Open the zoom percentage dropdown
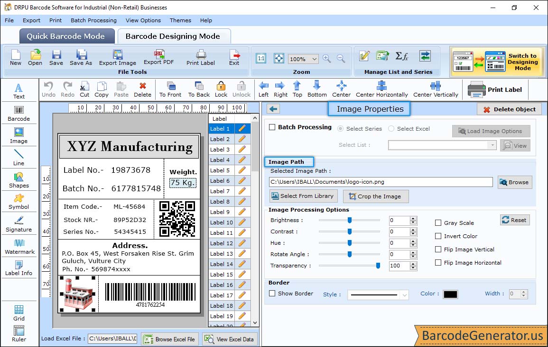This screenshot has height=347, width=548. click(314, 59)
